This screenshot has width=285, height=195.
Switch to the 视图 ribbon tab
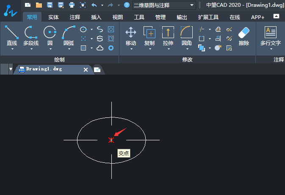pos(118,17)
